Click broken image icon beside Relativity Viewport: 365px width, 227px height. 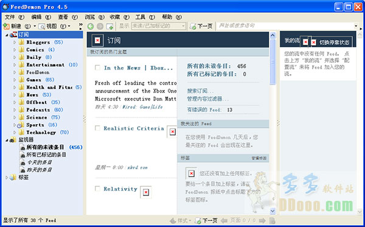tap(146, 192)
